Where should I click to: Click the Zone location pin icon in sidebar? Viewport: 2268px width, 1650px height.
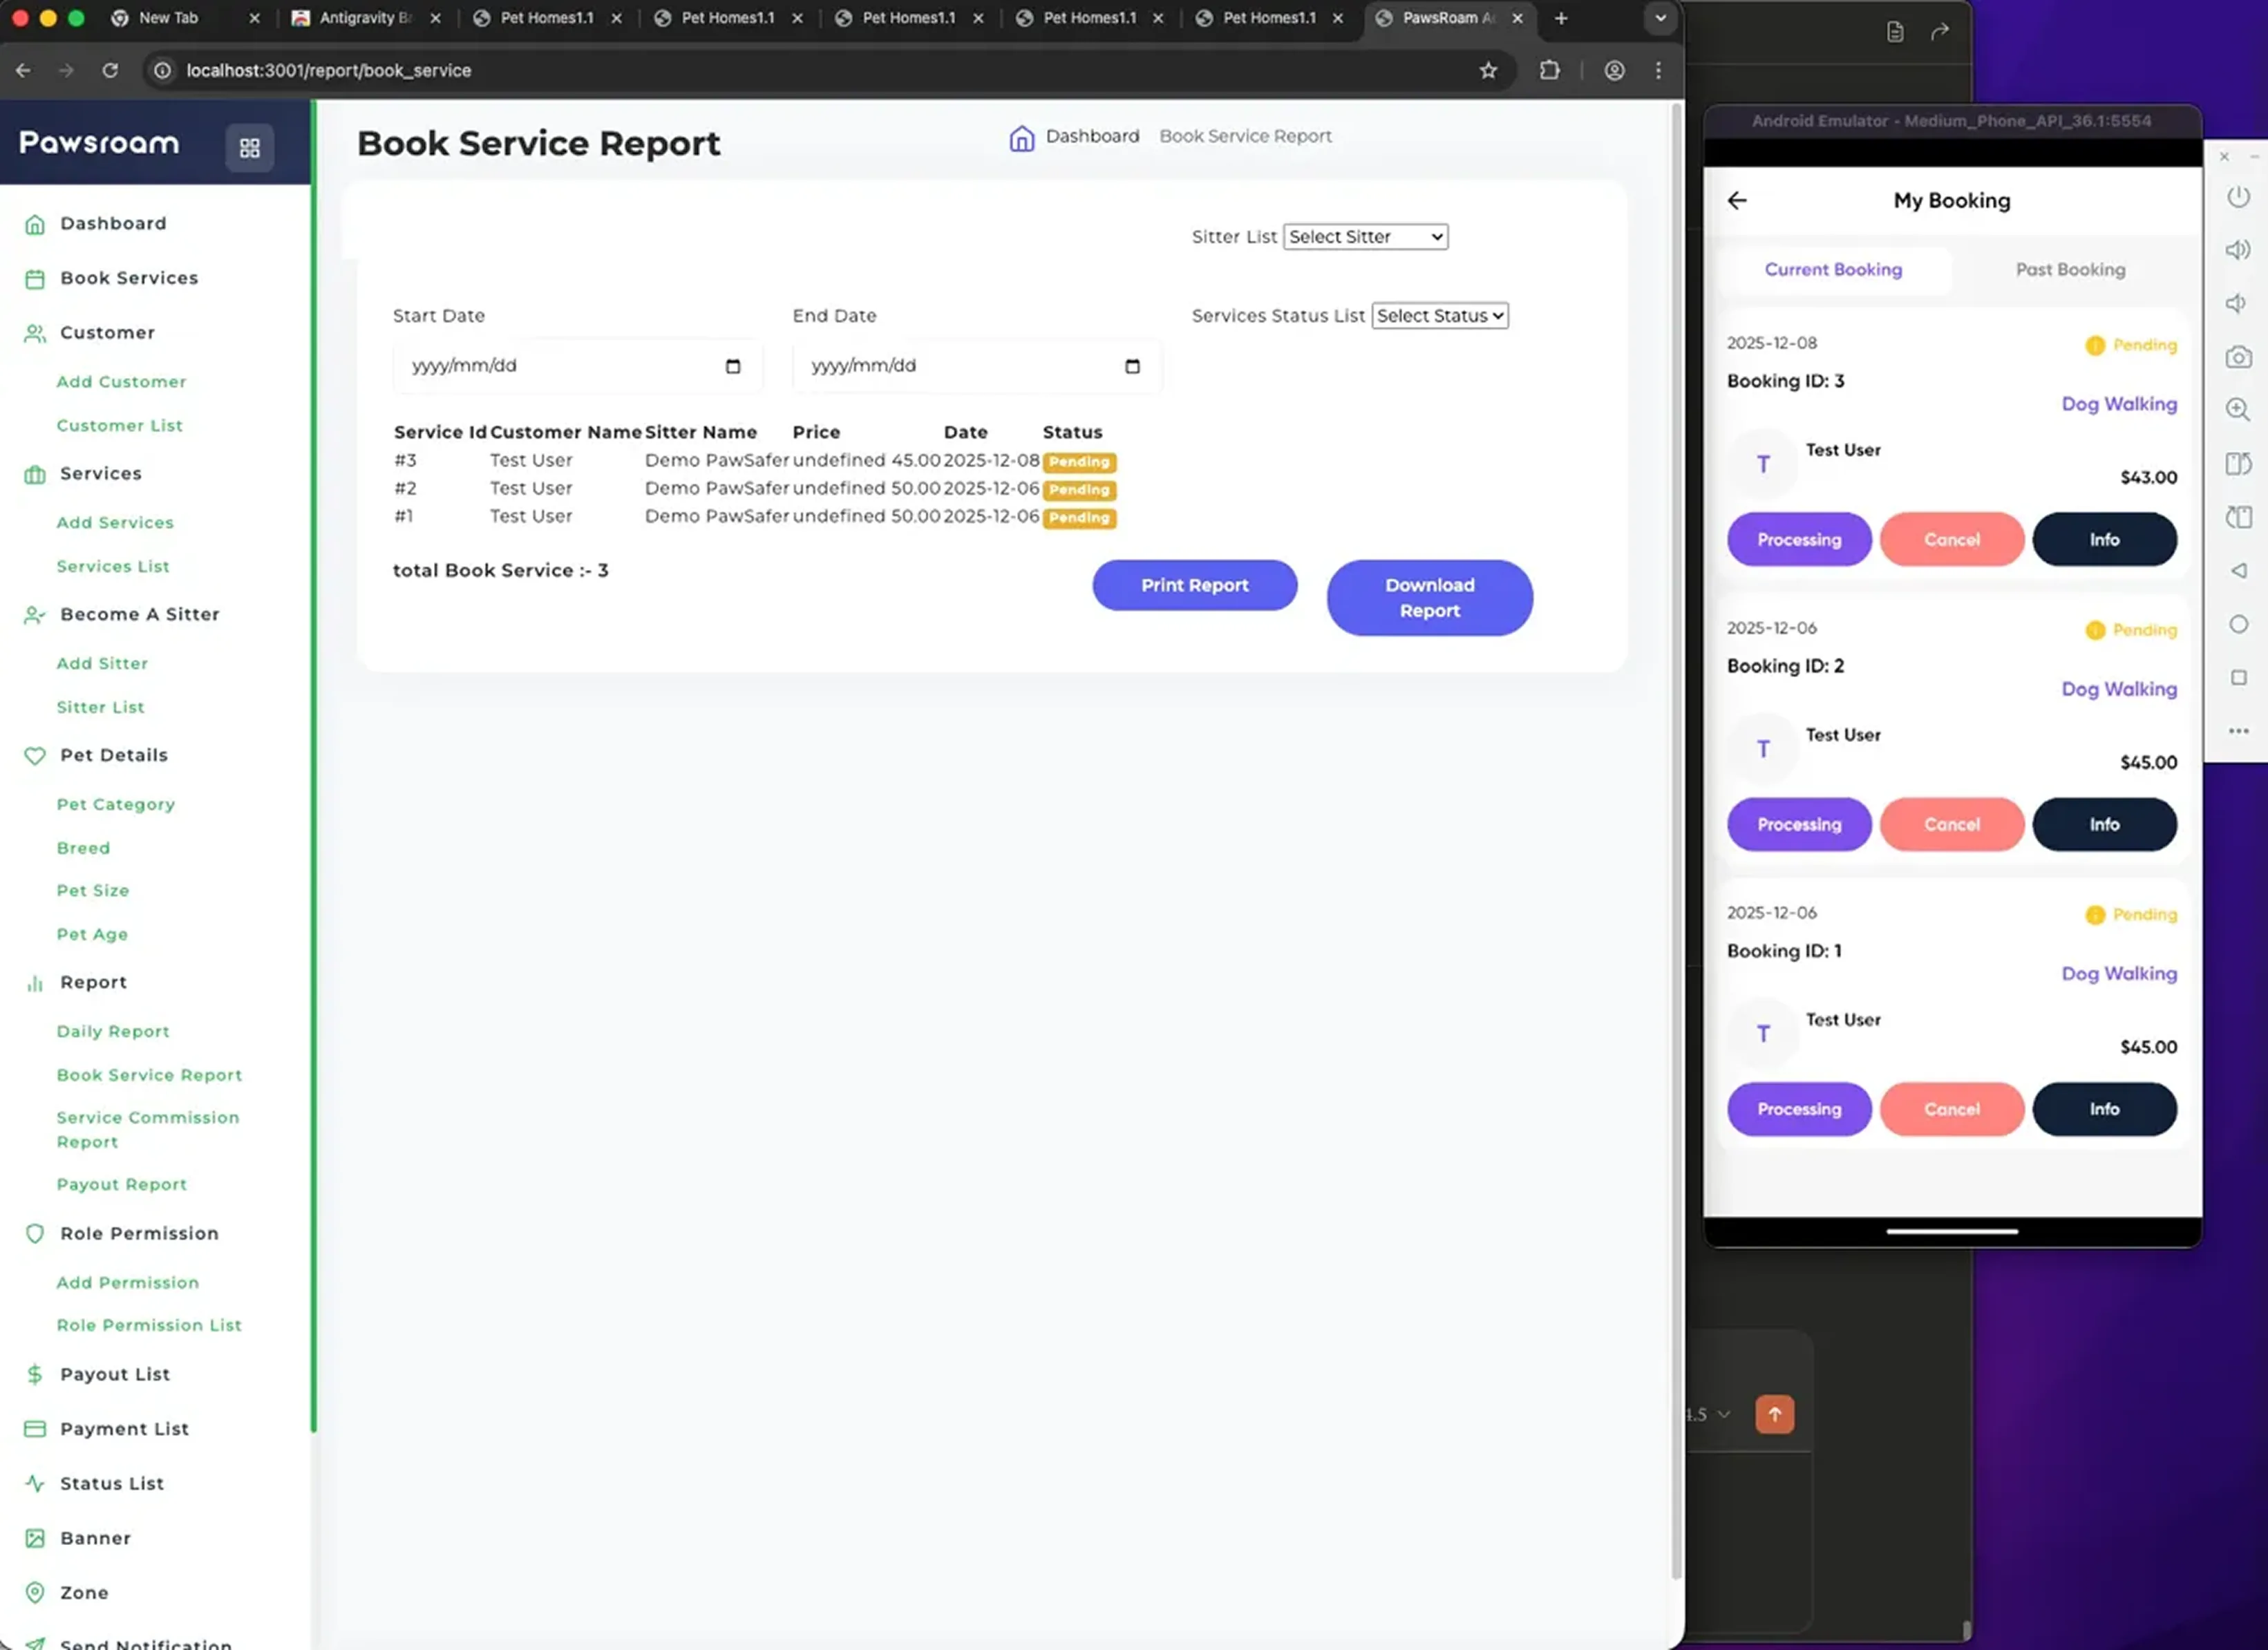[x=36, y=1592]
